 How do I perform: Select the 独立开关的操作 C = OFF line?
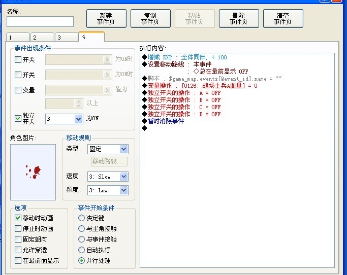coord(181,107)
